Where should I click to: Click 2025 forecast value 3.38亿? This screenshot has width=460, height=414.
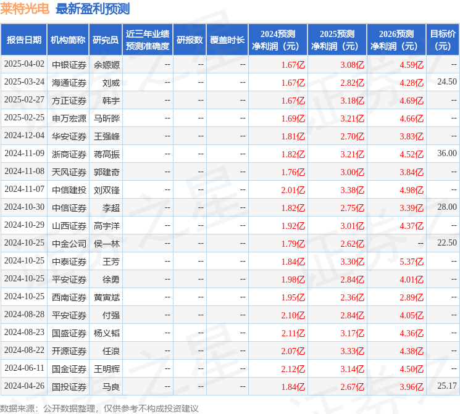pos(353,190)
